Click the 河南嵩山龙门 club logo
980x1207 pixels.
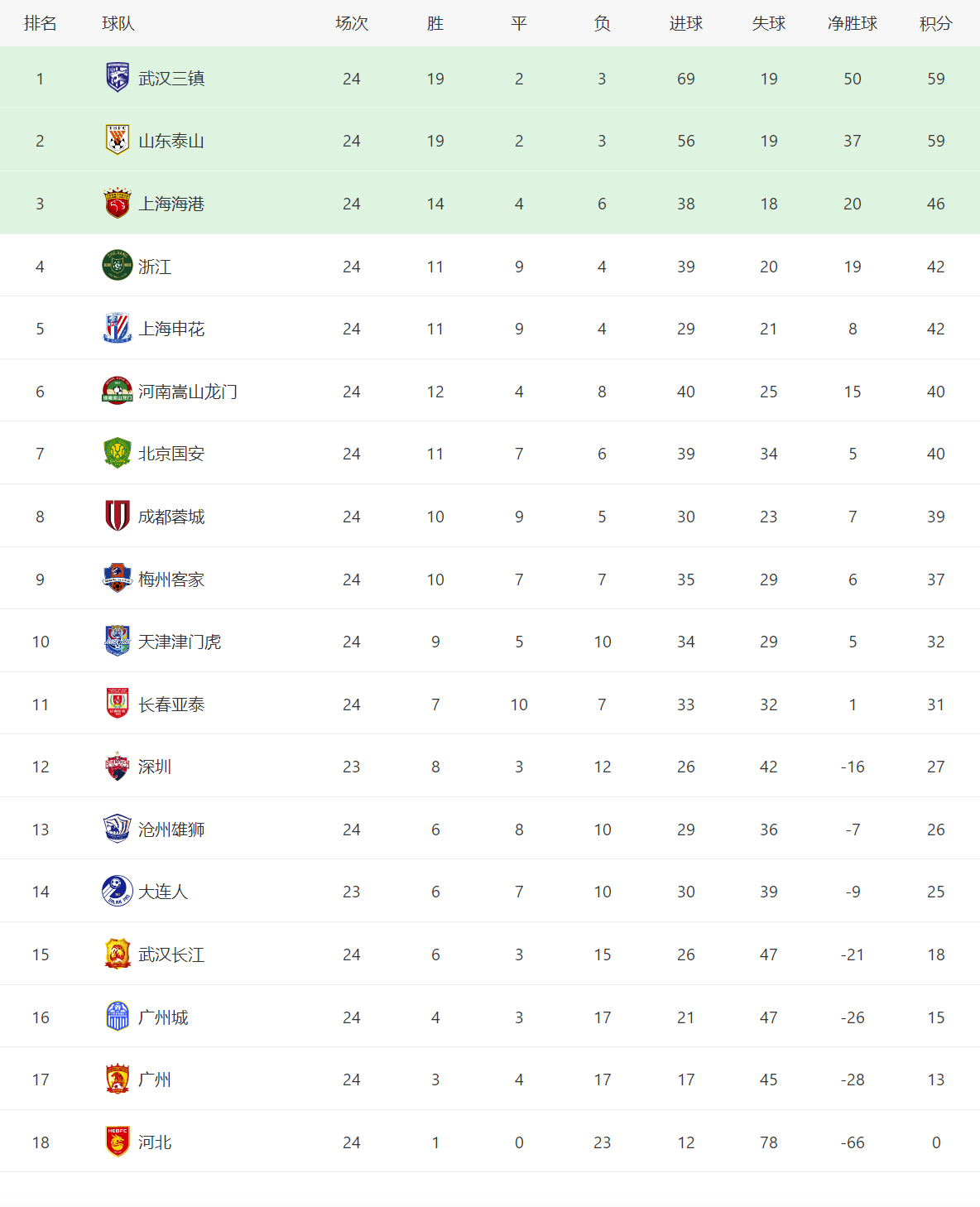click(x=118, y=391)
